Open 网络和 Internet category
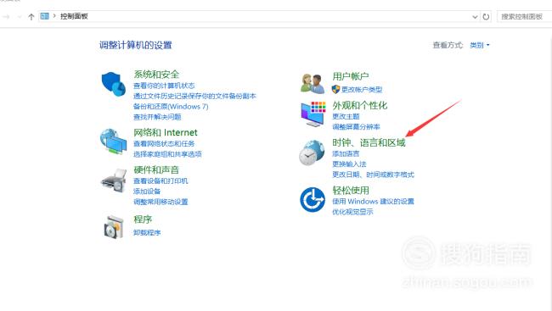 click(166, 132)
